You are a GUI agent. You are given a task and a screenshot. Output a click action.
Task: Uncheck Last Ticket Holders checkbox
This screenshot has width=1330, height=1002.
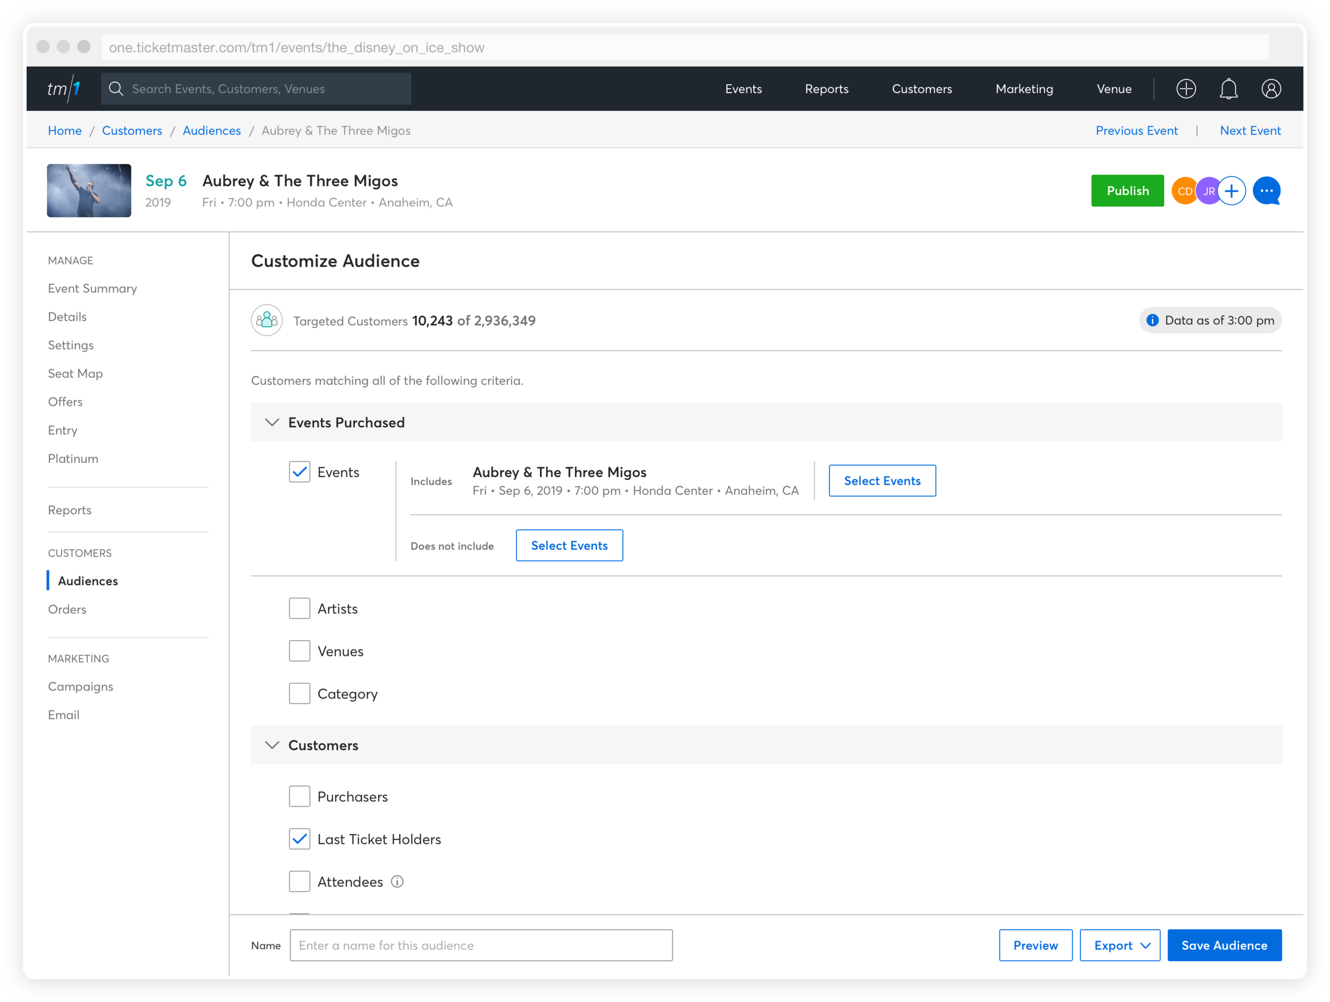tap(300, 839)
